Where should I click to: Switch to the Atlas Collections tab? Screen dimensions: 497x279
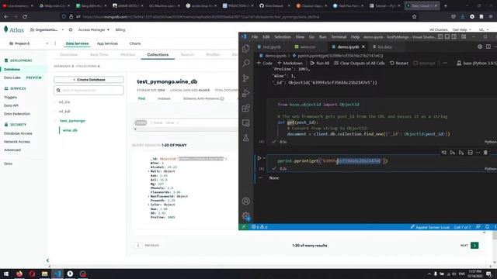point(158,55)
